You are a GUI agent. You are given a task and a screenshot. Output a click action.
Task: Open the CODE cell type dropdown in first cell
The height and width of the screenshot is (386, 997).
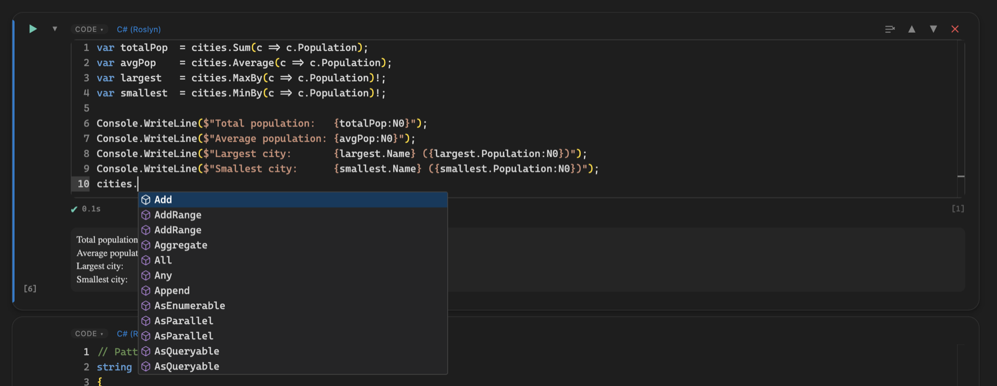[89, 29]
